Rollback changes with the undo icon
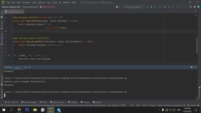The height and width of the screenshot is (113, 201). tap(186, 7)
